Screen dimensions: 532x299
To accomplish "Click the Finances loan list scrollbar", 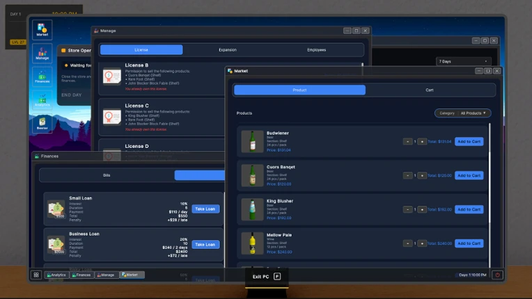I will [x=224, y=230].
